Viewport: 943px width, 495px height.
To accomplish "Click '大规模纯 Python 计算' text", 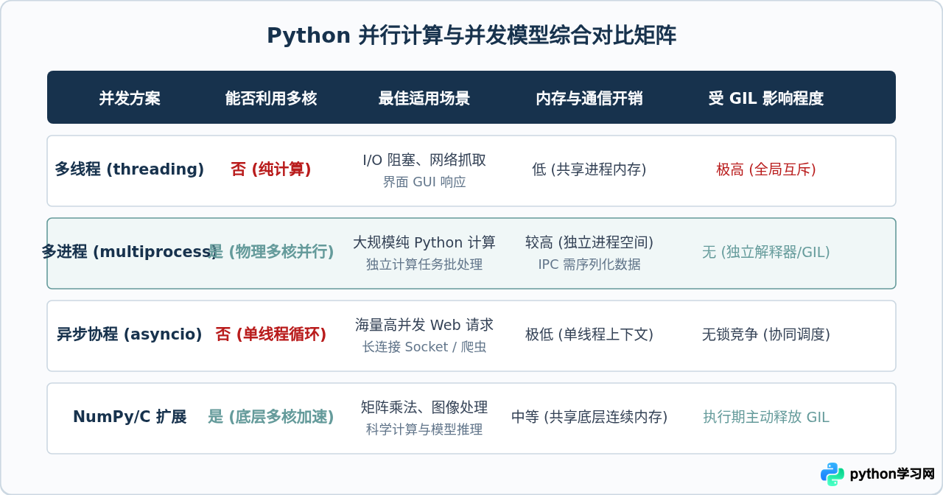I will 424,242.
